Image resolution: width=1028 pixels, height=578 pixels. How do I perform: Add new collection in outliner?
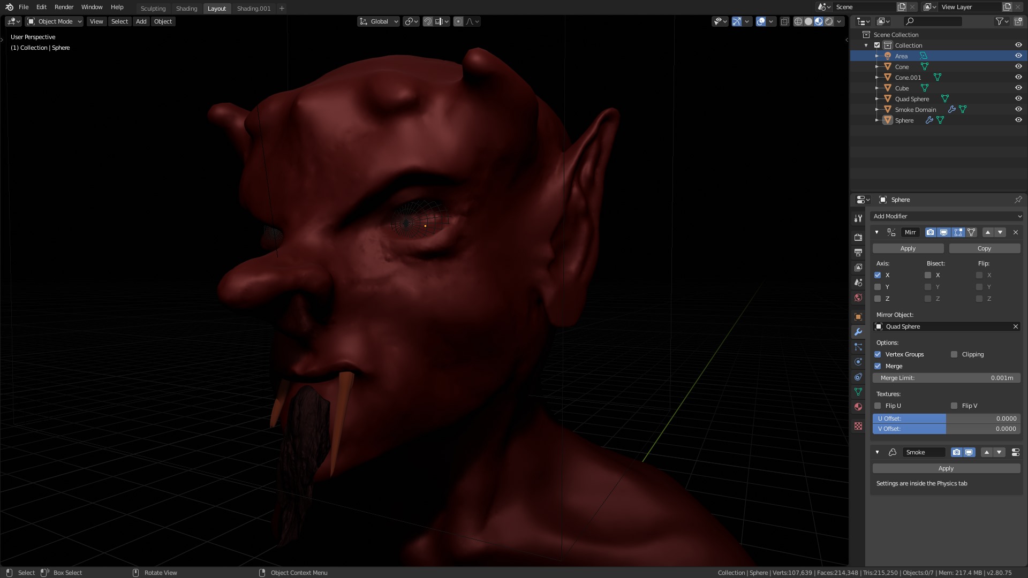click(1018, 21)
